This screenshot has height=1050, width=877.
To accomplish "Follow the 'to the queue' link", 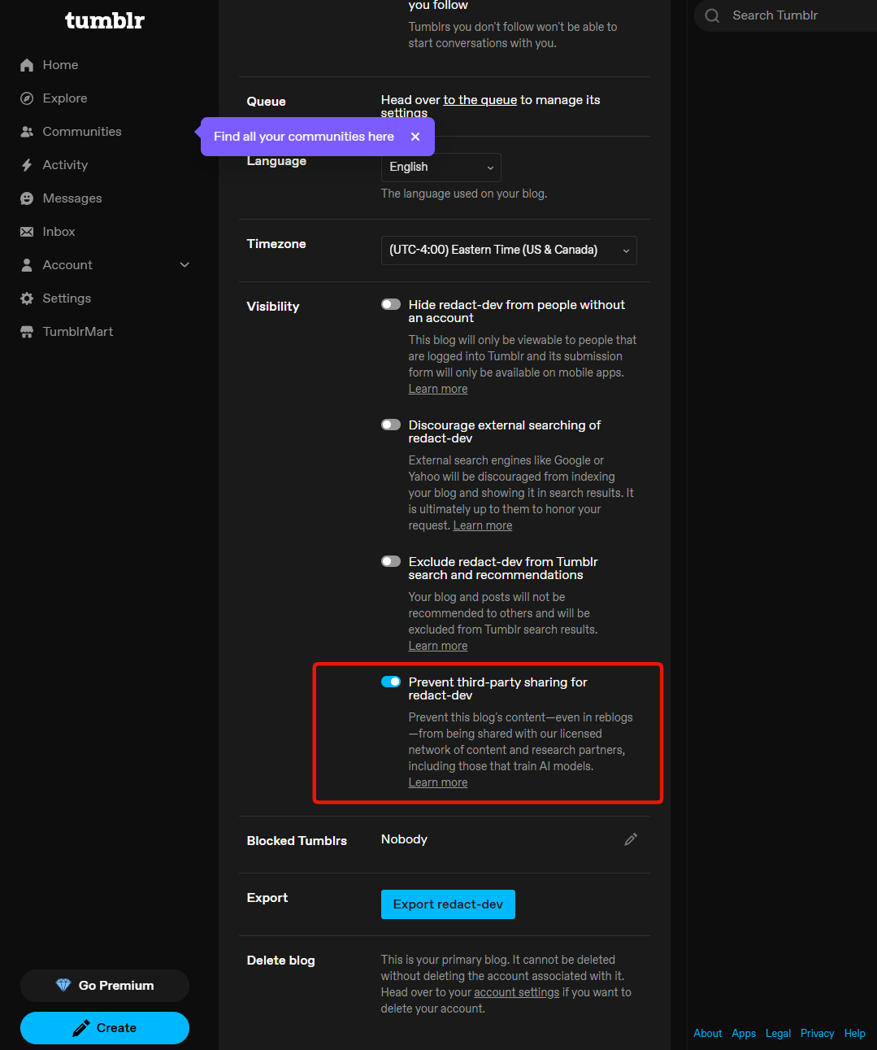I will (x=480, y=100).
